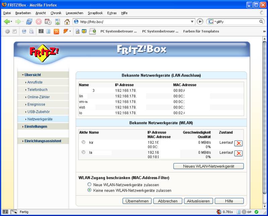Open the history icon with the clock
The image size is (268, 216).
pos(48,22)
